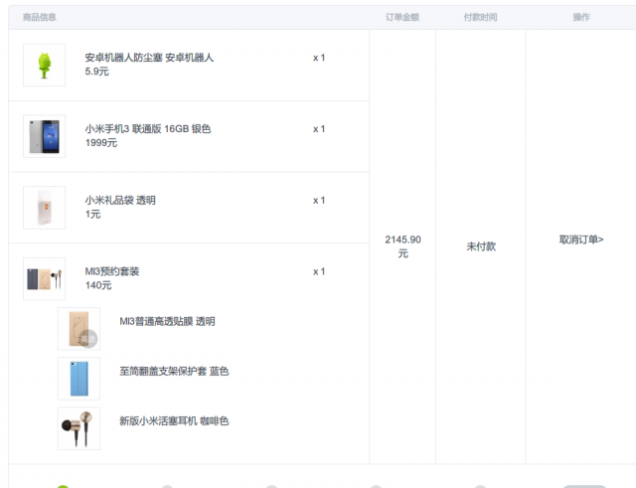Select the payment status 未付款

[481, 246]
